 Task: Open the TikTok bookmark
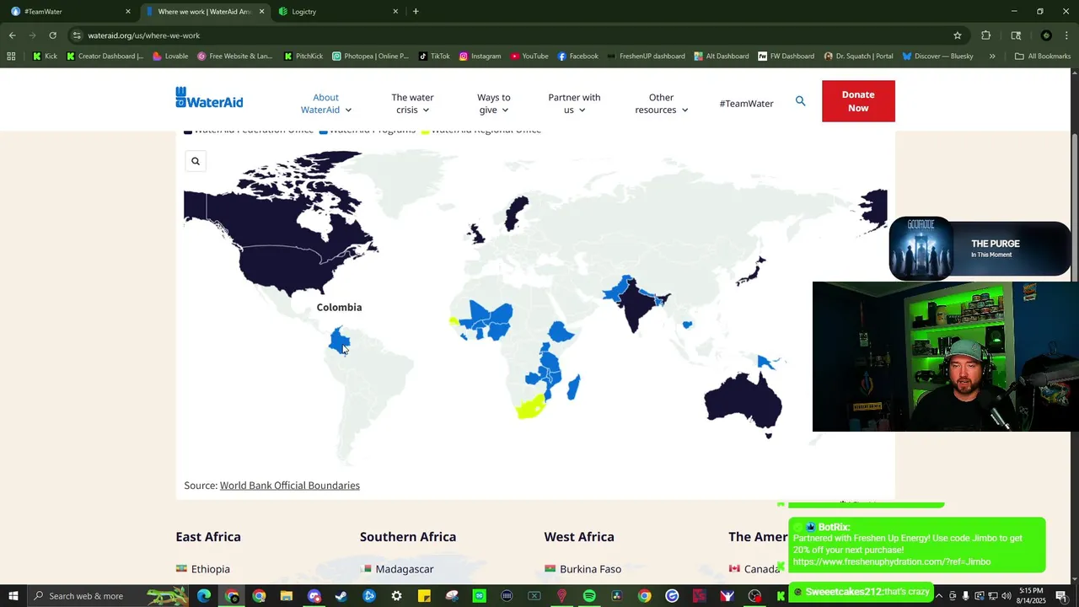pos(434,56)
